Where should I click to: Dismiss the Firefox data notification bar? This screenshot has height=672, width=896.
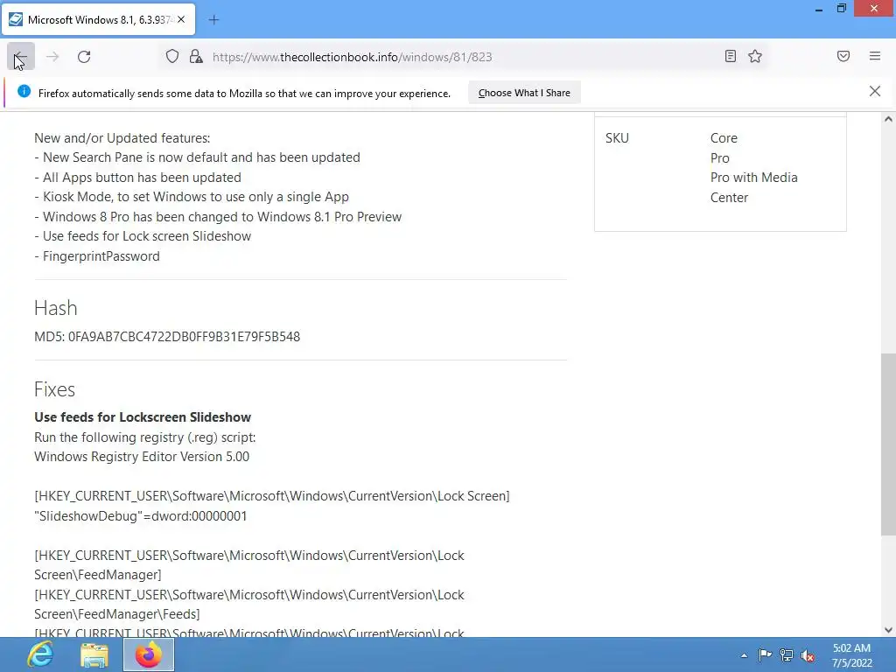tap(874, 91)
